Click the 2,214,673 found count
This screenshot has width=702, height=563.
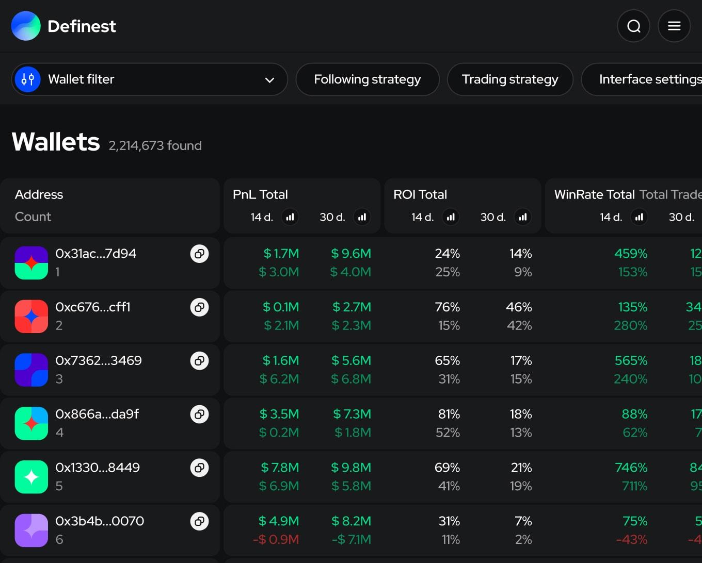[x=155, y=146]
